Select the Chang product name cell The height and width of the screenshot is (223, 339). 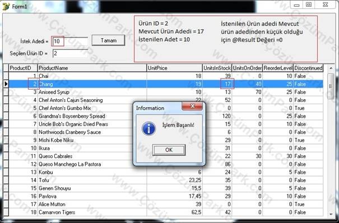click(92, 84)
